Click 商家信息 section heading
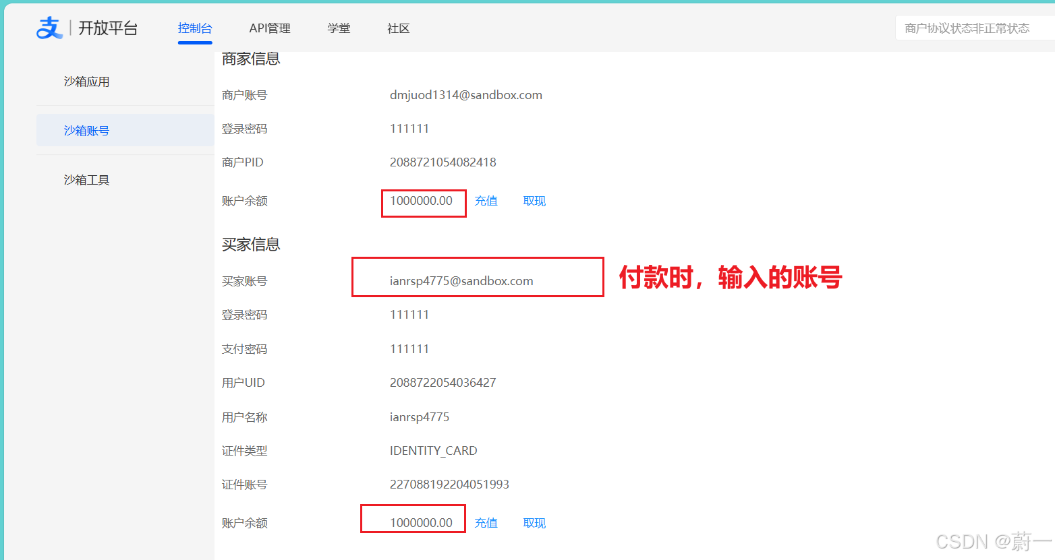Image resolution: width=1055 pixels, height=560 pixels. [251, 59]
